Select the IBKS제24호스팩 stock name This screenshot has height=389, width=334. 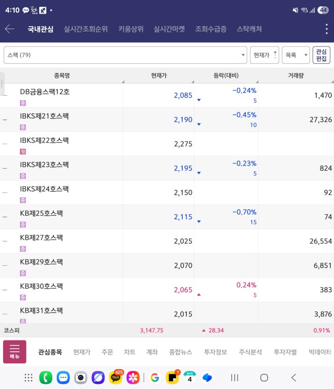tap(44, 189)
